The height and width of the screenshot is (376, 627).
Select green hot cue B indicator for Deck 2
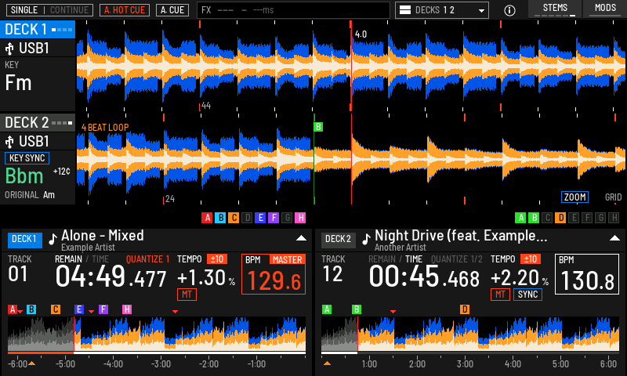tap(534, 218)
